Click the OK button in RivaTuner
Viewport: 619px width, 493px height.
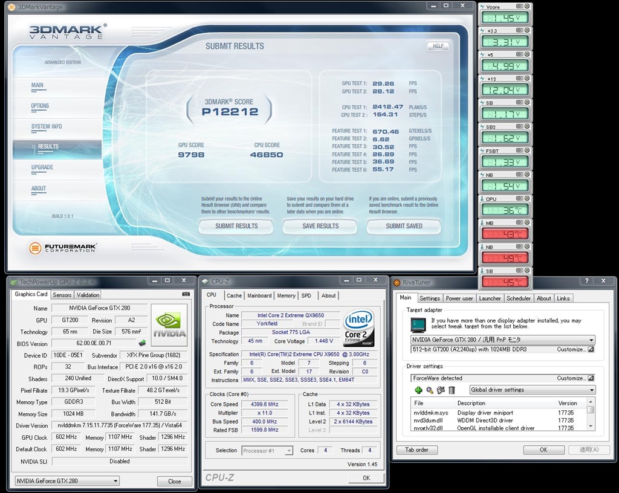[543, 449]
